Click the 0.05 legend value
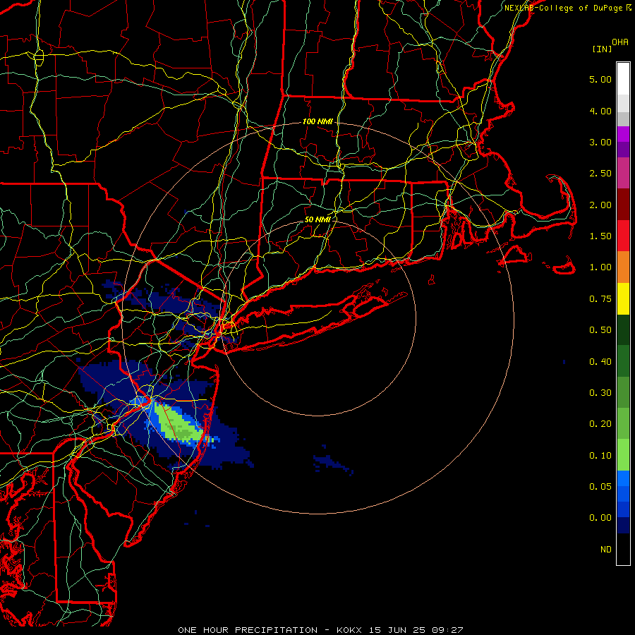 pyautogui.click(x=600, y=487)
